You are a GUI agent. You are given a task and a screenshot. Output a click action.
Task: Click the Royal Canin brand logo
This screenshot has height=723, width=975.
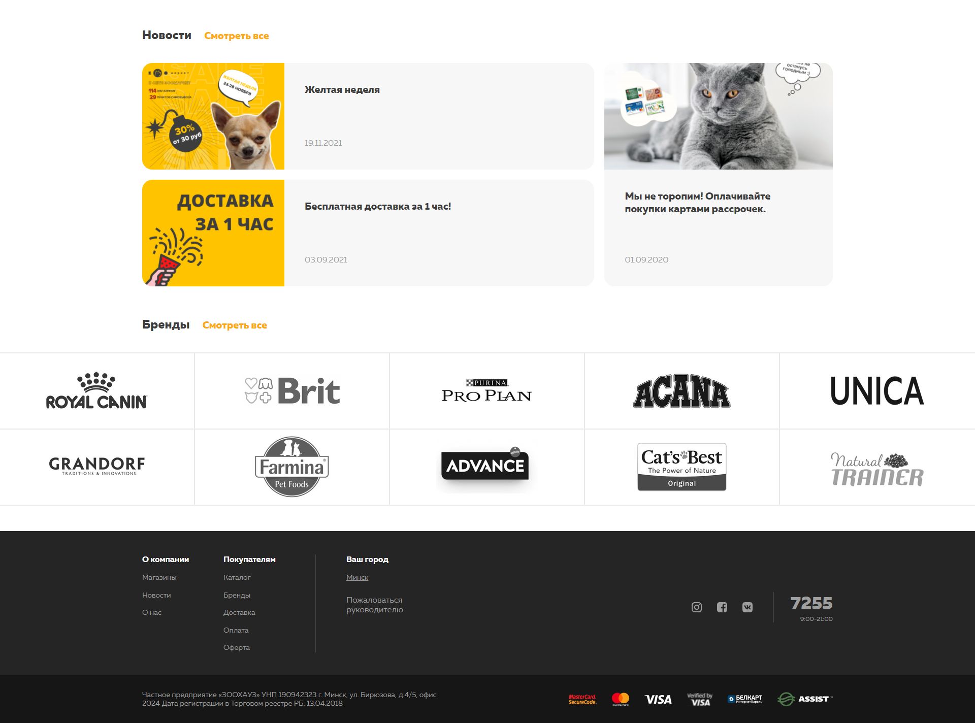click(96, 391)
